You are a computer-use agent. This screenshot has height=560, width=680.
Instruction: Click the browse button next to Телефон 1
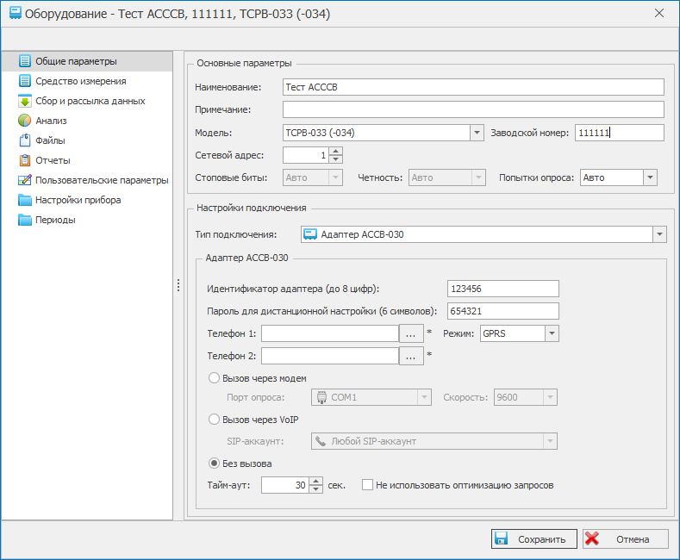(410, 333)
